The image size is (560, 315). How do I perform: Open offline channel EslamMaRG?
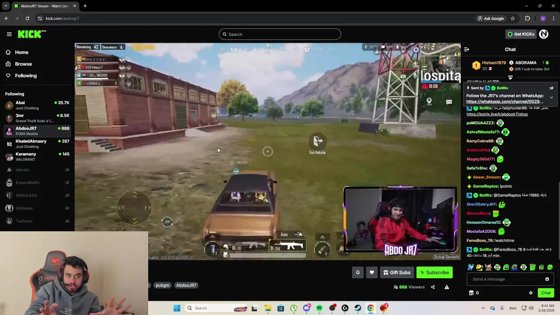[x=37, y=182]
